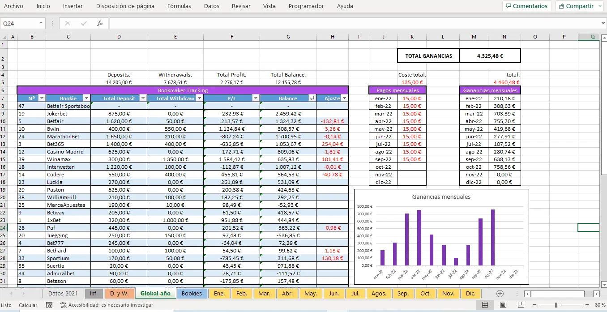The width and height of the screenshot is (607, 312).
Task: Open the Total Deposit filter dropdown
Action: click(x=143, y=98)
